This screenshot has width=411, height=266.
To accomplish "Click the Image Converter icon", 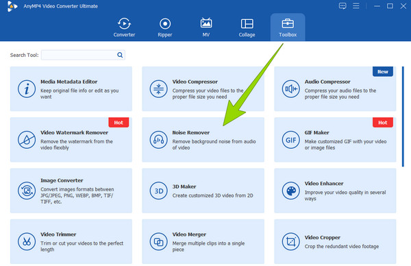I will (27, 191).
